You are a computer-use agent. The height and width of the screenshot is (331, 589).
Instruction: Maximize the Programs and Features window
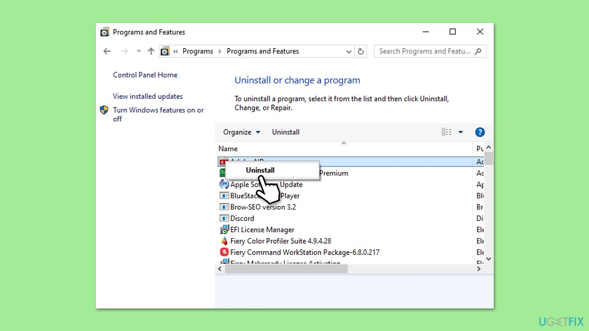coord(452,32)
